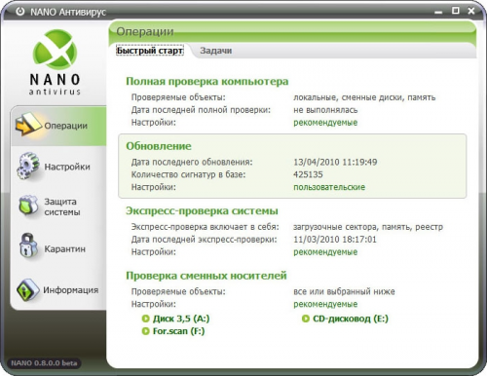Start Обновление of the database

coord(159,146)
